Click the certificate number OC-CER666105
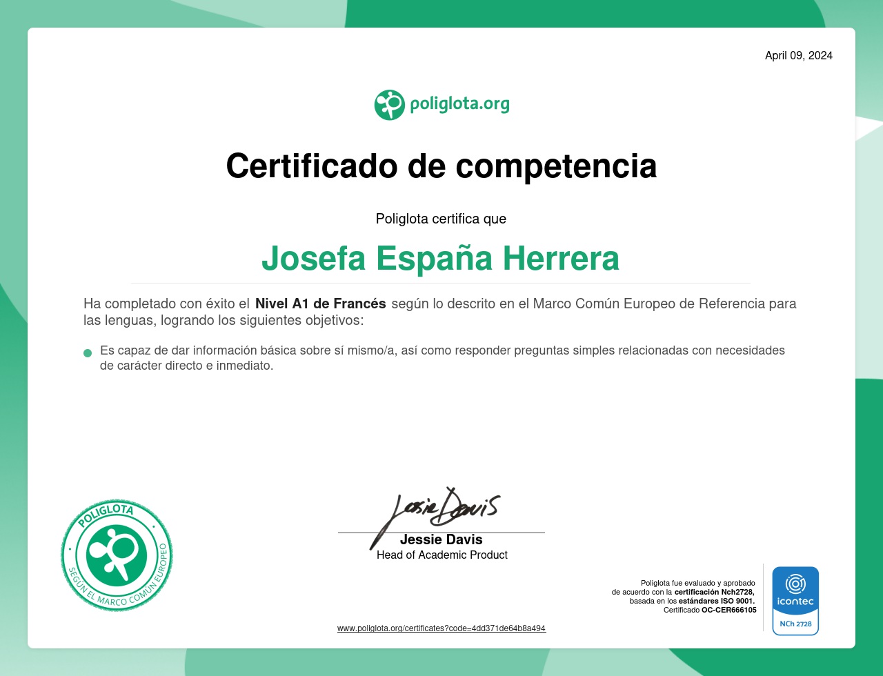Viewport: 883px width, 676px height. coord(729,610)
